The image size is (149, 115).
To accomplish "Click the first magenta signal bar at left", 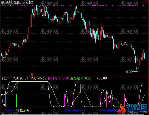I will point(5,101).
